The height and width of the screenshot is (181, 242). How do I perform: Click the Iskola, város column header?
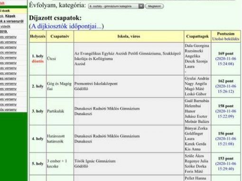129,36
